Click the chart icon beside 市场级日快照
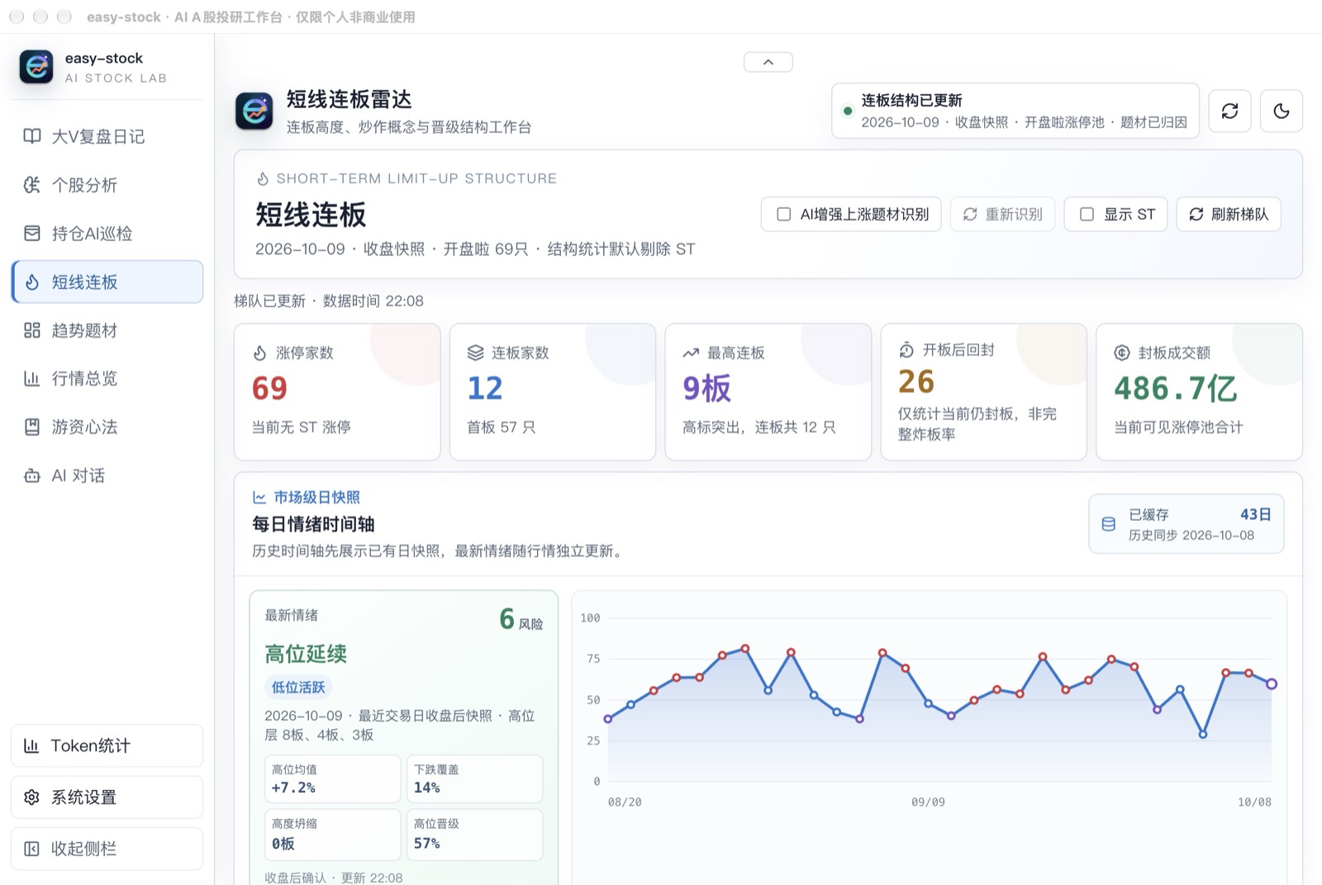The image size is (1322, 885). 259,498
